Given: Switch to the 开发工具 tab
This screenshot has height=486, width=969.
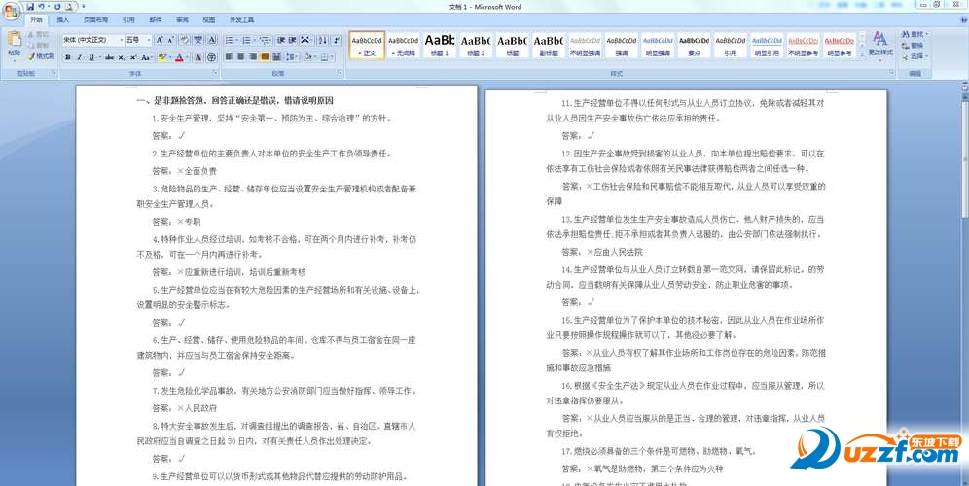Looking at the screenshot, I should [241, 19].
